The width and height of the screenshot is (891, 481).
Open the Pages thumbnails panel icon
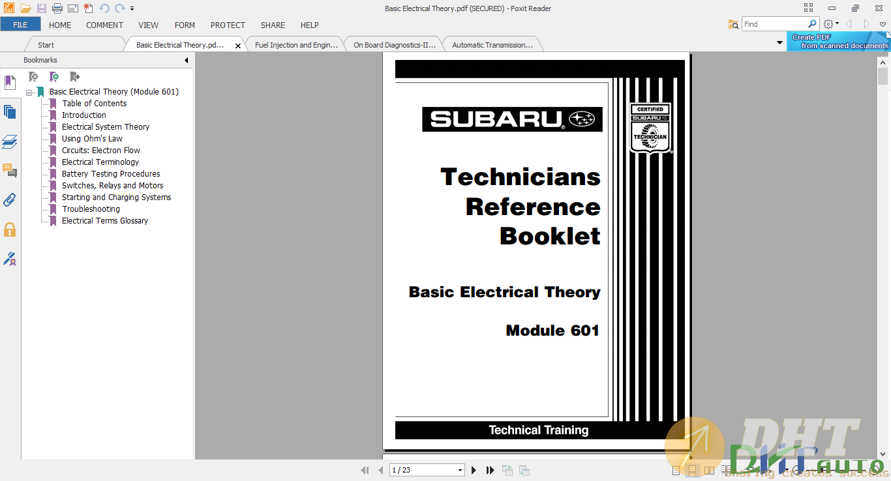[x=10, y=112]
